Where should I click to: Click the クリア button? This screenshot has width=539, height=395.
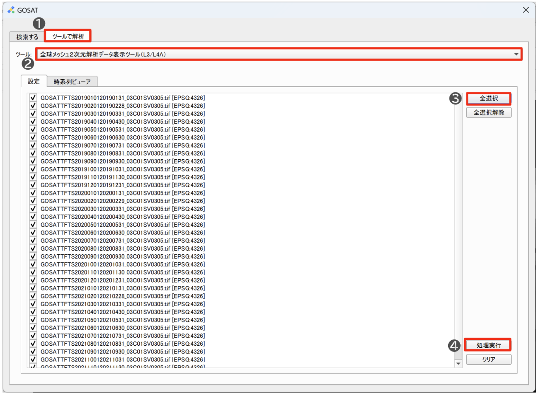pyautogui.click(x=488, y=359)
